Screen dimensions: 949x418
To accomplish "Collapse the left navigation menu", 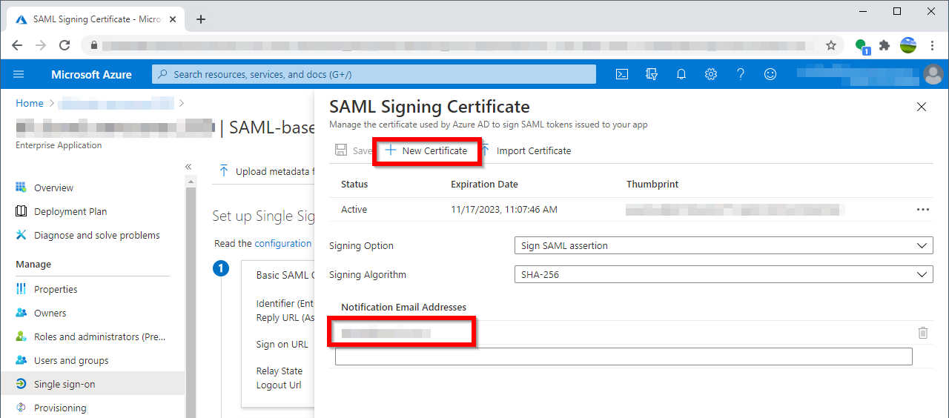I will point(188,167).
